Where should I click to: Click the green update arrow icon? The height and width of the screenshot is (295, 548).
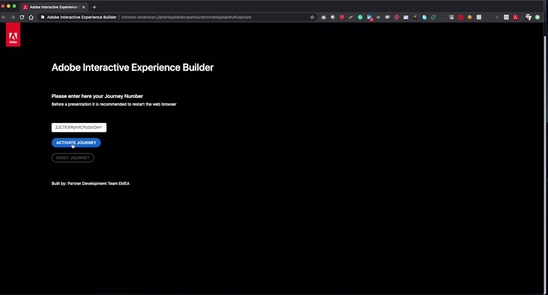point(538,17)
